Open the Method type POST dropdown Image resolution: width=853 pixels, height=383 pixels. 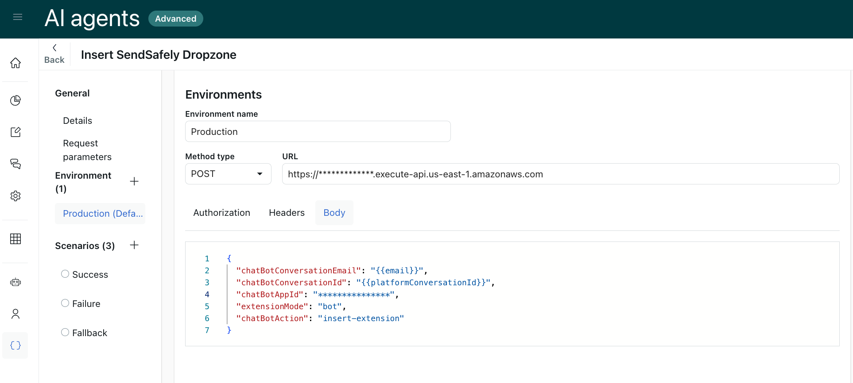228,174
